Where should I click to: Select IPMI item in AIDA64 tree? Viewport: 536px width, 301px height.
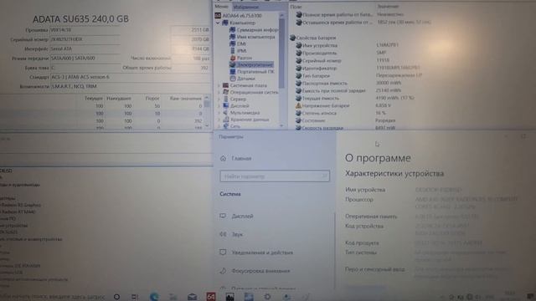point(242,51)
